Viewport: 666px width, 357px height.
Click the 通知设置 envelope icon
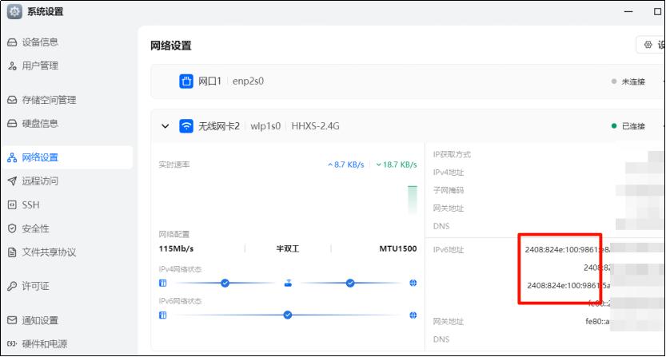12,320
